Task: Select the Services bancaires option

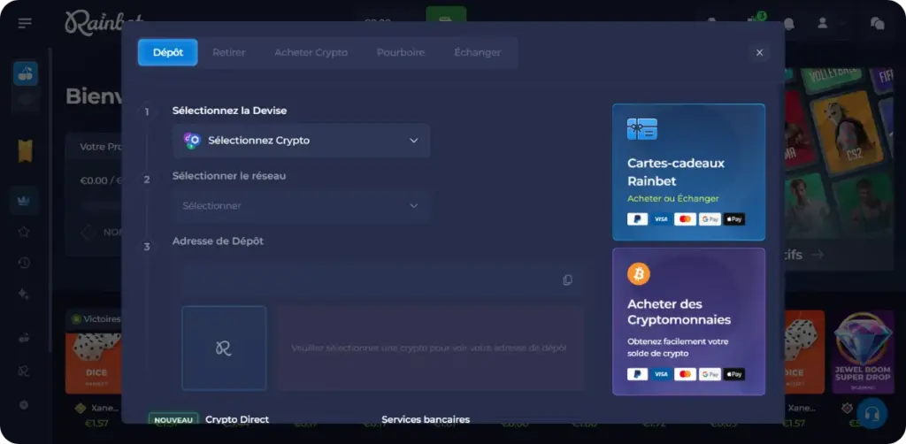Action: point(426,419)
